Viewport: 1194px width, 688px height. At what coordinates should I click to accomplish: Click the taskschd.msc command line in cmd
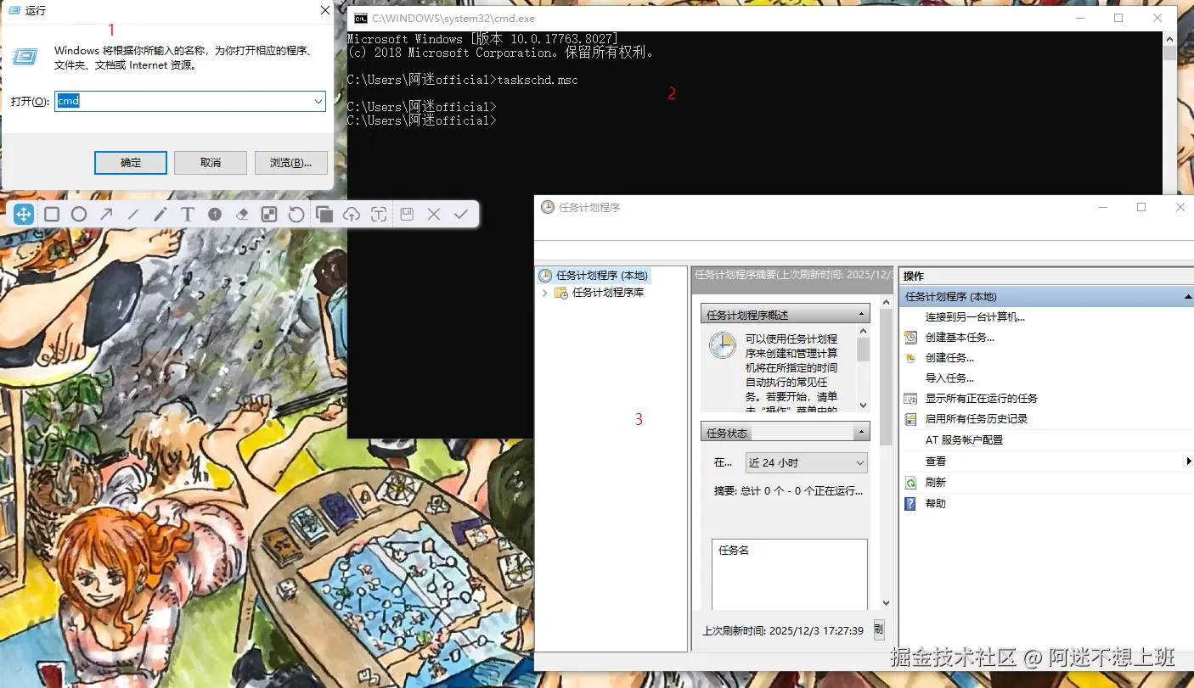[463, 80]
